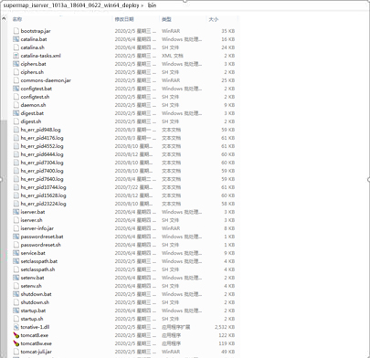
Task: Open the supermap_iserver deploy breadcrumb folder
Action: click(x=71, y=5)
